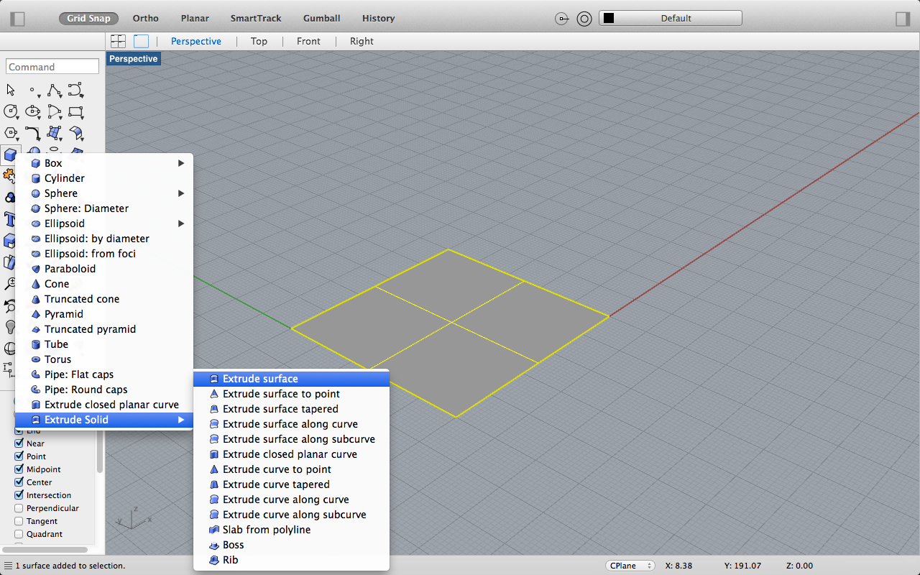Enable the Tangent object snap
920x575 pixels.
click(x=19, y=521)
